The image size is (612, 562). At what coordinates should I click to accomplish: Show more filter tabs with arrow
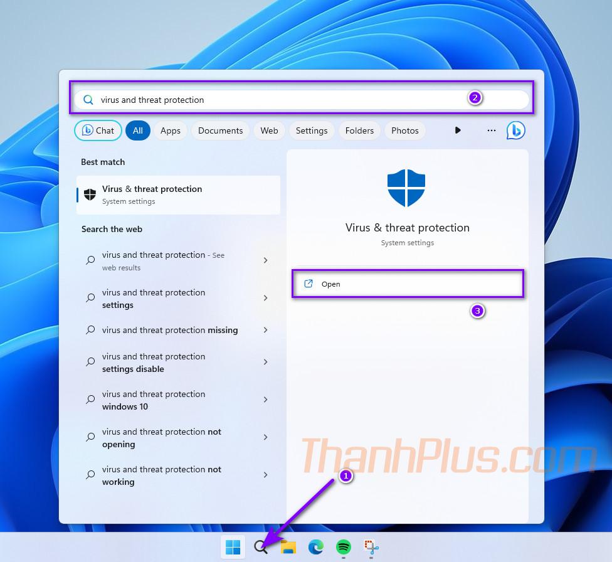[458, 130]
